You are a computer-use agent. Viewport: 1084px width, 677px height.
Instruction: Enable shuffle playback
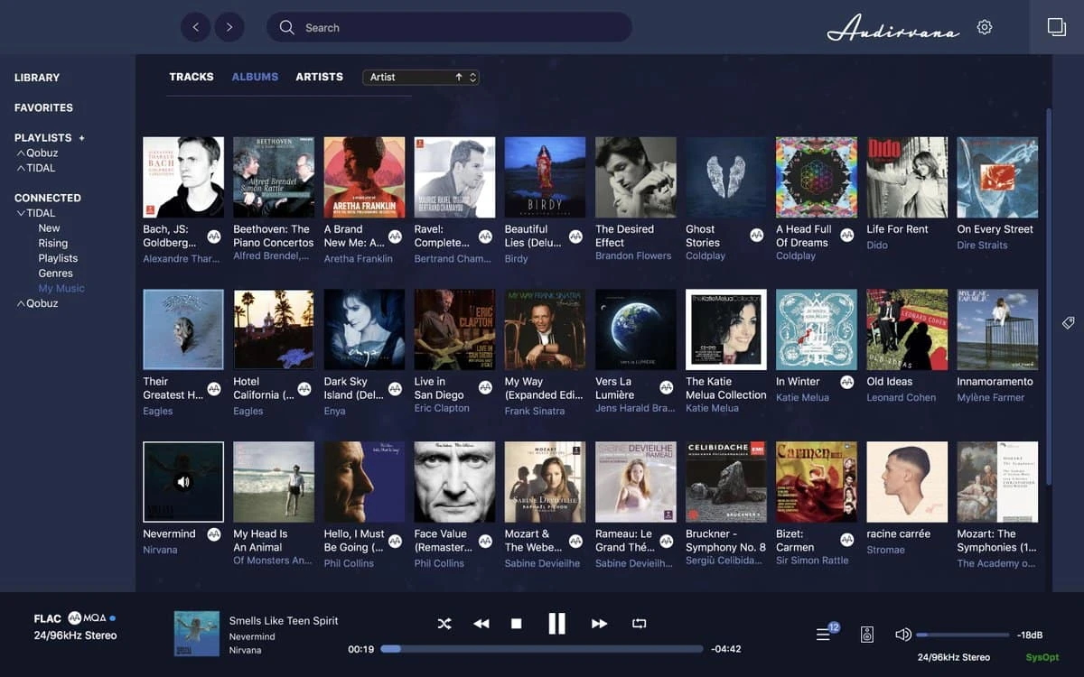point(444,623)
